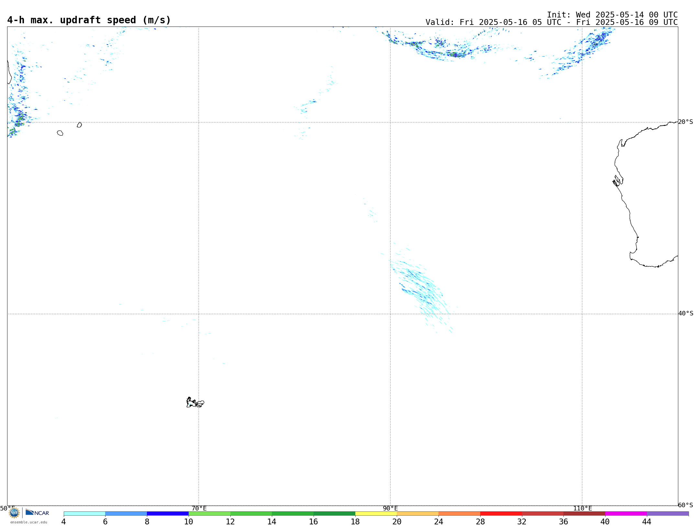Screen dimensions: 699x526
Task: Click the 70°E longitude label
Action: coord(199,508)
